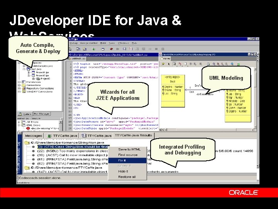This screenshot has height=209, width=278.
Task: Select '(3): (CFIN) Class StringAtom should be final'
Action: (73, 147)
